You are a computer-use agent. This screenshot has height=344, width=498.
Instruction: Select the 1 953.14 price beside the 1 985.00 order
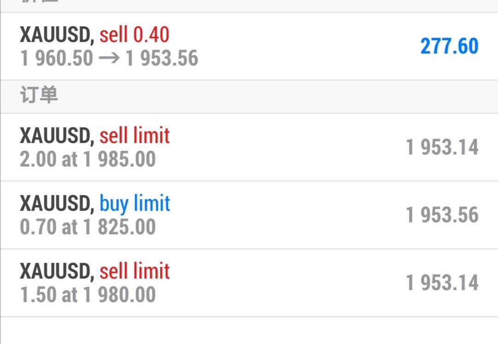[x=442, y=148]
